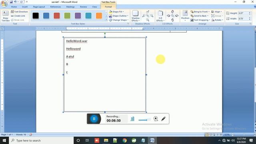Adjust the recorder volume slider
This screenshot has height=144, width=256.
point(144,120)
